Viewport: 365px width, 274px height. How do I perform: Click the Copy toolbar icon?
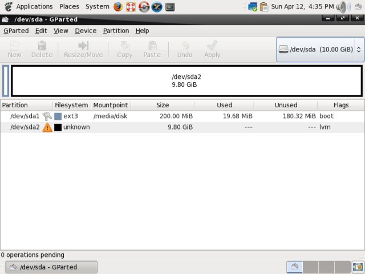[x=125, y=46]
